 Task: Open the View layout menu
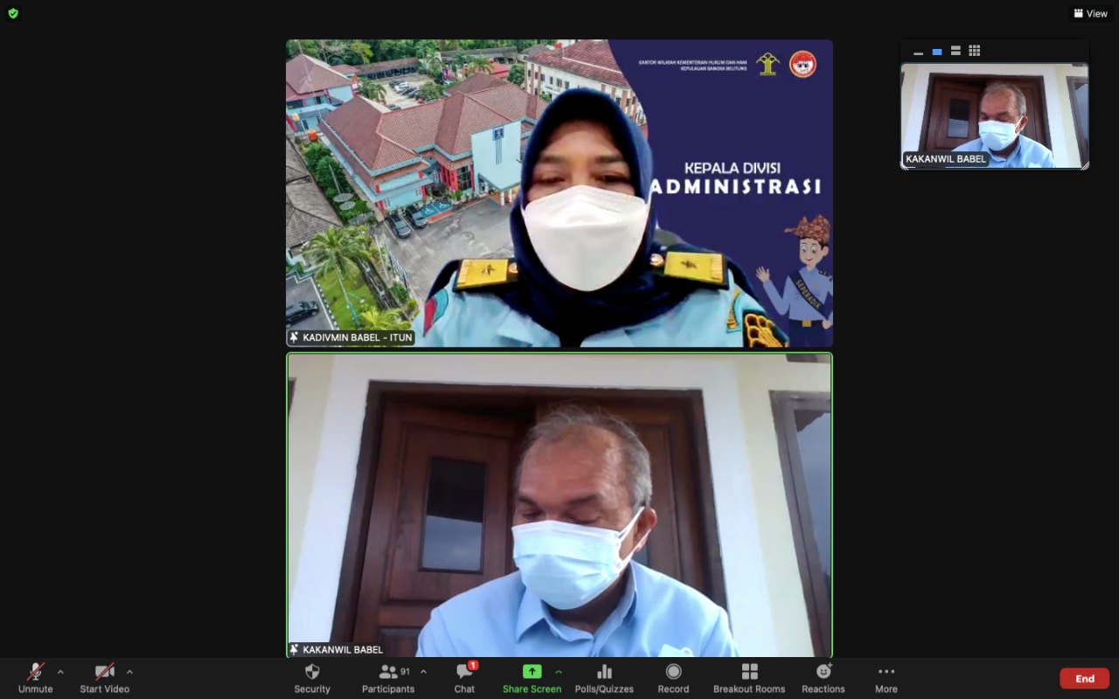[1090, 13]
